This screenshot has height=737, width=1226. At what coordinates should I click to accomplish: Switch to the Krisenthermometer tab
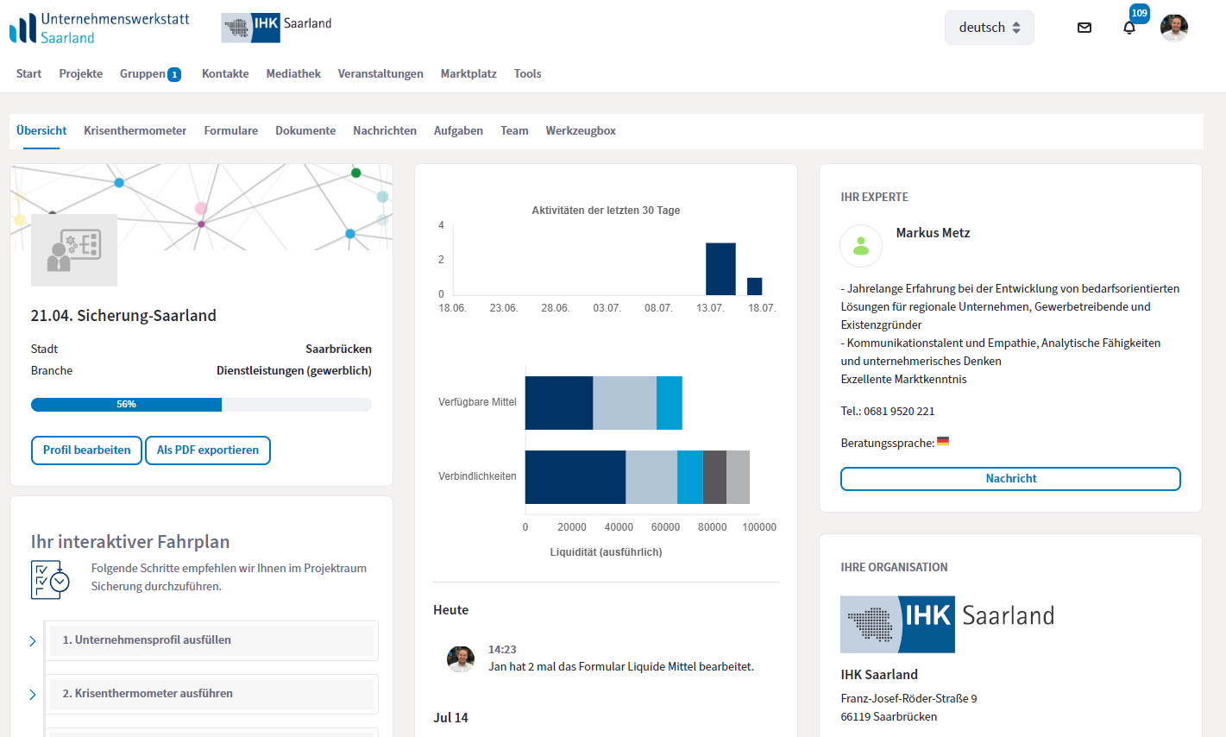(x=135, y=131)
